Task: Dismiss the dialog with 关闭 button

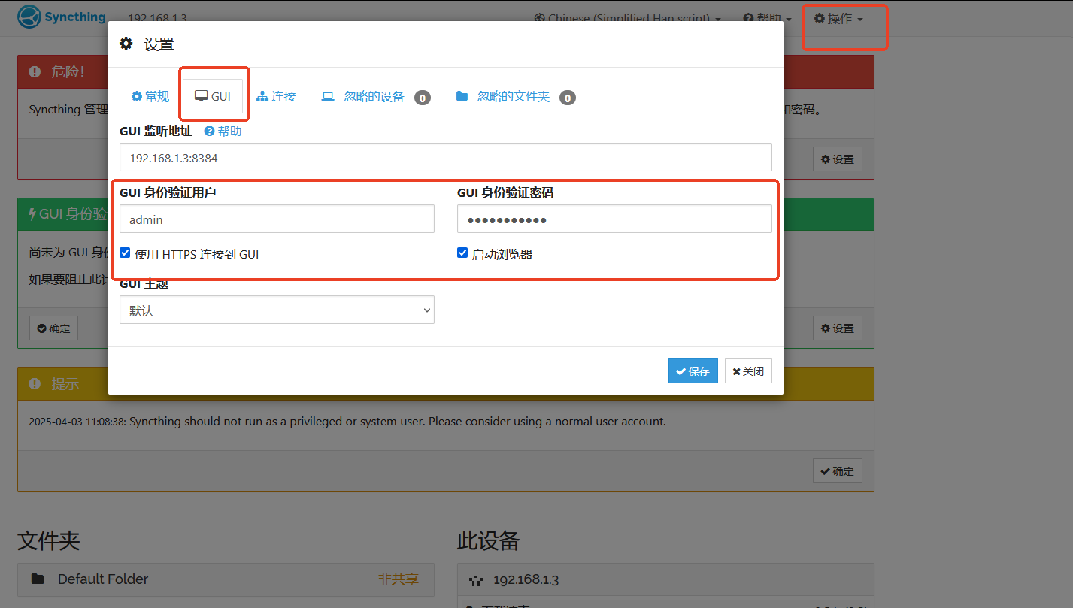Action: 747,371
